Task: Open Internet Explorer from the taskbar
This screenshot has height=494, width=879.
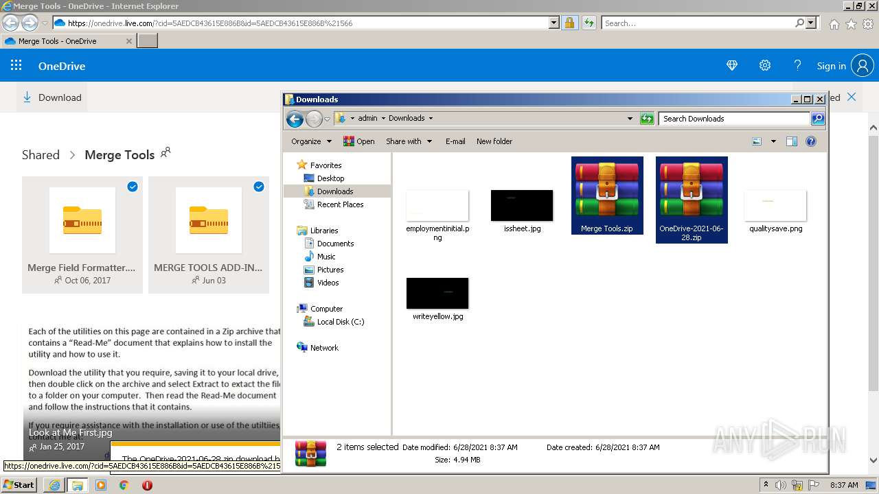Action: tap(54, 485)
